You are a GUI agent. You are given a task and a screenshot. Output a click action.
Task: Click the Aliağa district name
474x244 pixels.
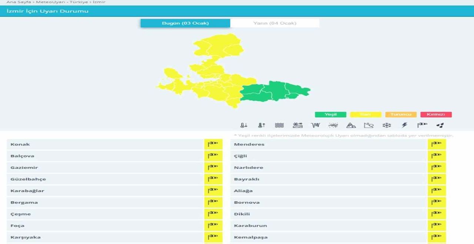243,191
